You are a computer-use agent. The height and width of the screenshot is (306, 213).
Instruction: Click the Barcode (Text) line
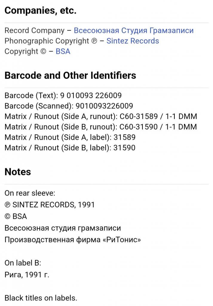click(x=63, y=95)
